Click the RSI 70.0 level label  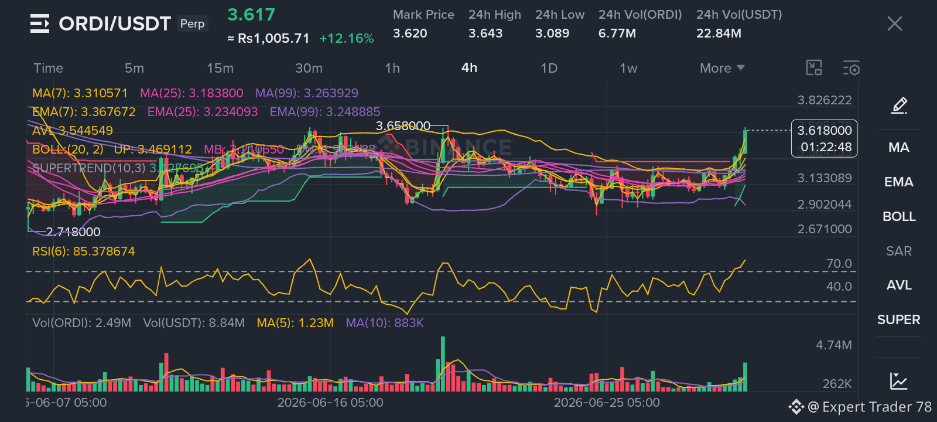click(839, 264)
